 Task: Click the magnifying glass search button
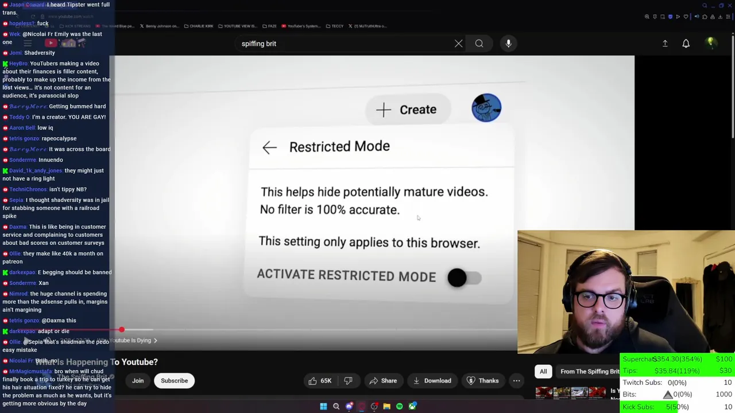[479, 44]
